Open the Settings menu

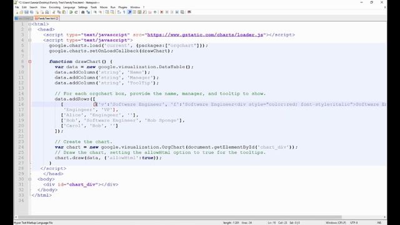click(82, 7)
